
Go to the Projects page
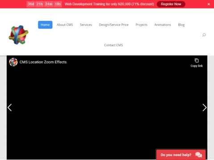[141, 25]
